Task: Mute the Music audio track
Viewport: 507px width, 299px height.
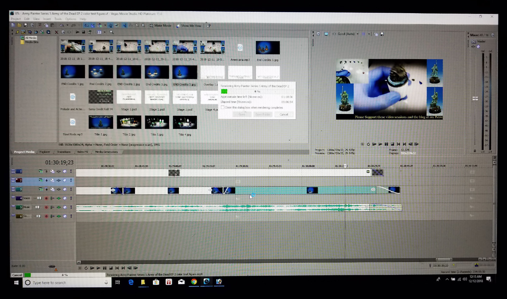Action: (x=65, y=207)
